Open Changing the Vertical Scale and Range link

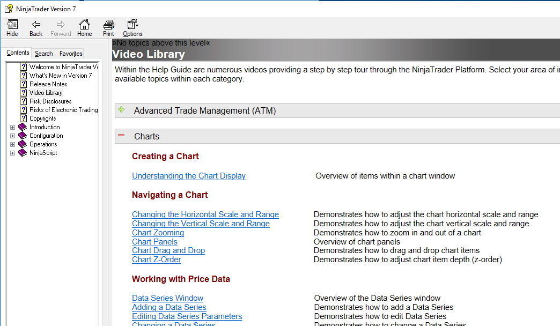pos(201,224)
